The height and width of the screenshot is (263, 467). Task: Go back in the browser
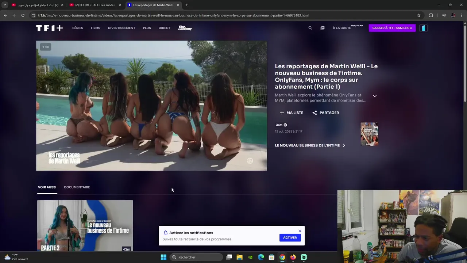click(x=5, y=15)
